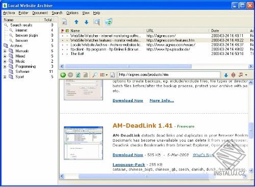Image resolution: width=255 pixels, height=187 pixels.
Task: Click the web page scroll-up arrow
Action: tap(251, 83)
